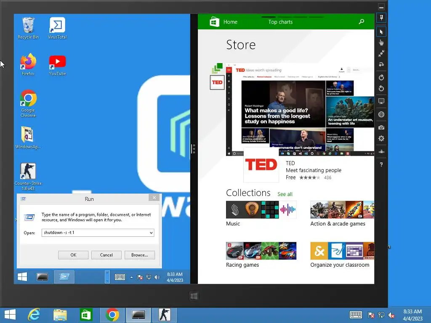Rotate simulator clockwise

coord(381,78)
